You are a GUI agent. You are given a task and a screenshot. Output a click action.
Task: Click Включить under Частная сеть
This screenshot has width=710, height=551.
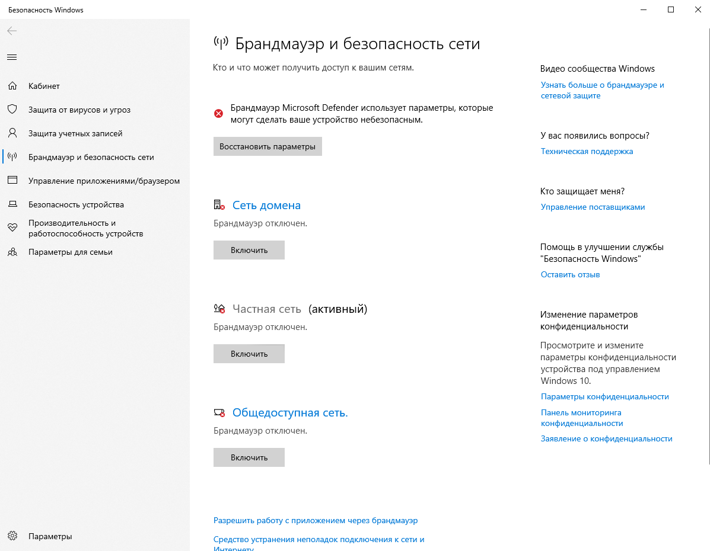click(x=249, y=354)
